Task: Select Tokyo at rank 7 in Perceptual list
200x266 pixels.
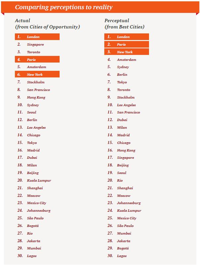Action: click(122, 82)
